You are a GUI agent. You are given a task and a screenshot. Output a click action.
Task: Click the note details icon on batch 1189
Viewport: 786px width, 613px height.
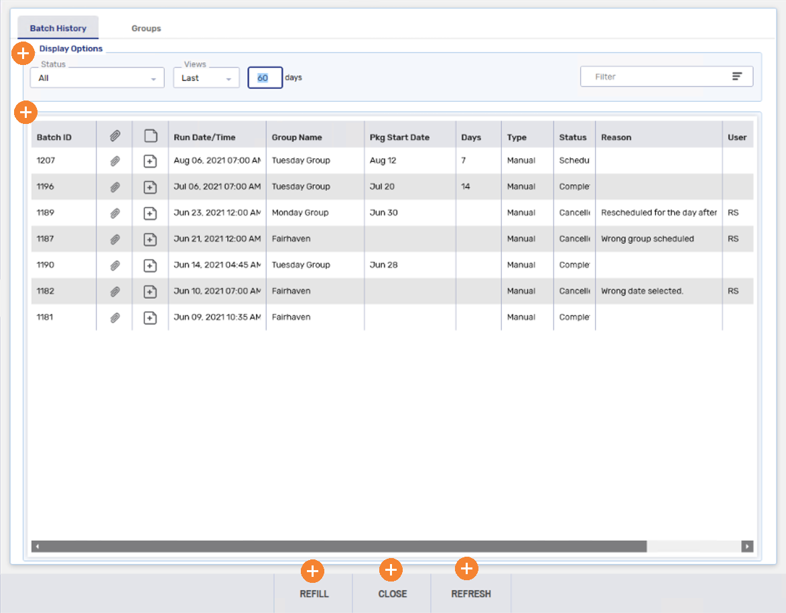[150, 212]
